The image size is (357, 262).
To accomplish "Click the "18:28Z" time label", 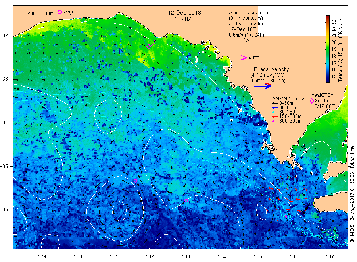I will pos(183,19).
